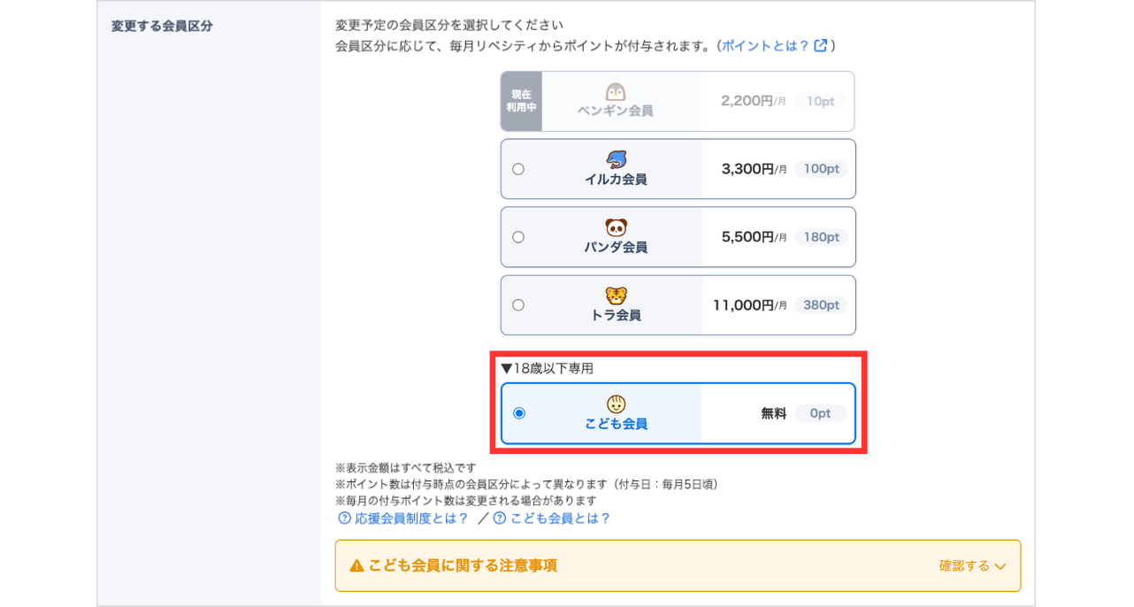Click the dolphin icon for イルカ会員
The height and width of the screenshot is (607, 1134).
tap(617, 159)
